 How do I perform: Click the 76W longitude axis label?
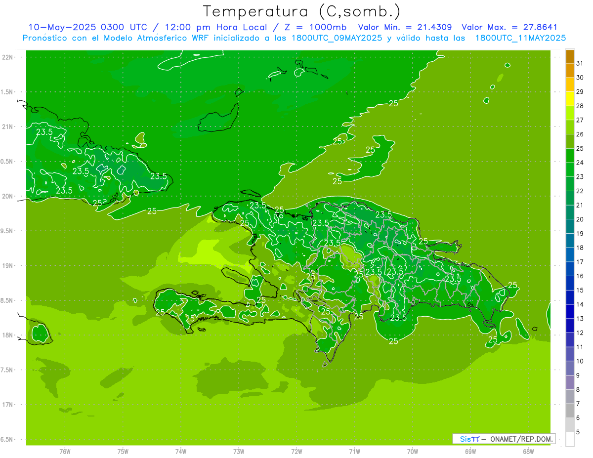pyautogui.click(x=65, y=452)
